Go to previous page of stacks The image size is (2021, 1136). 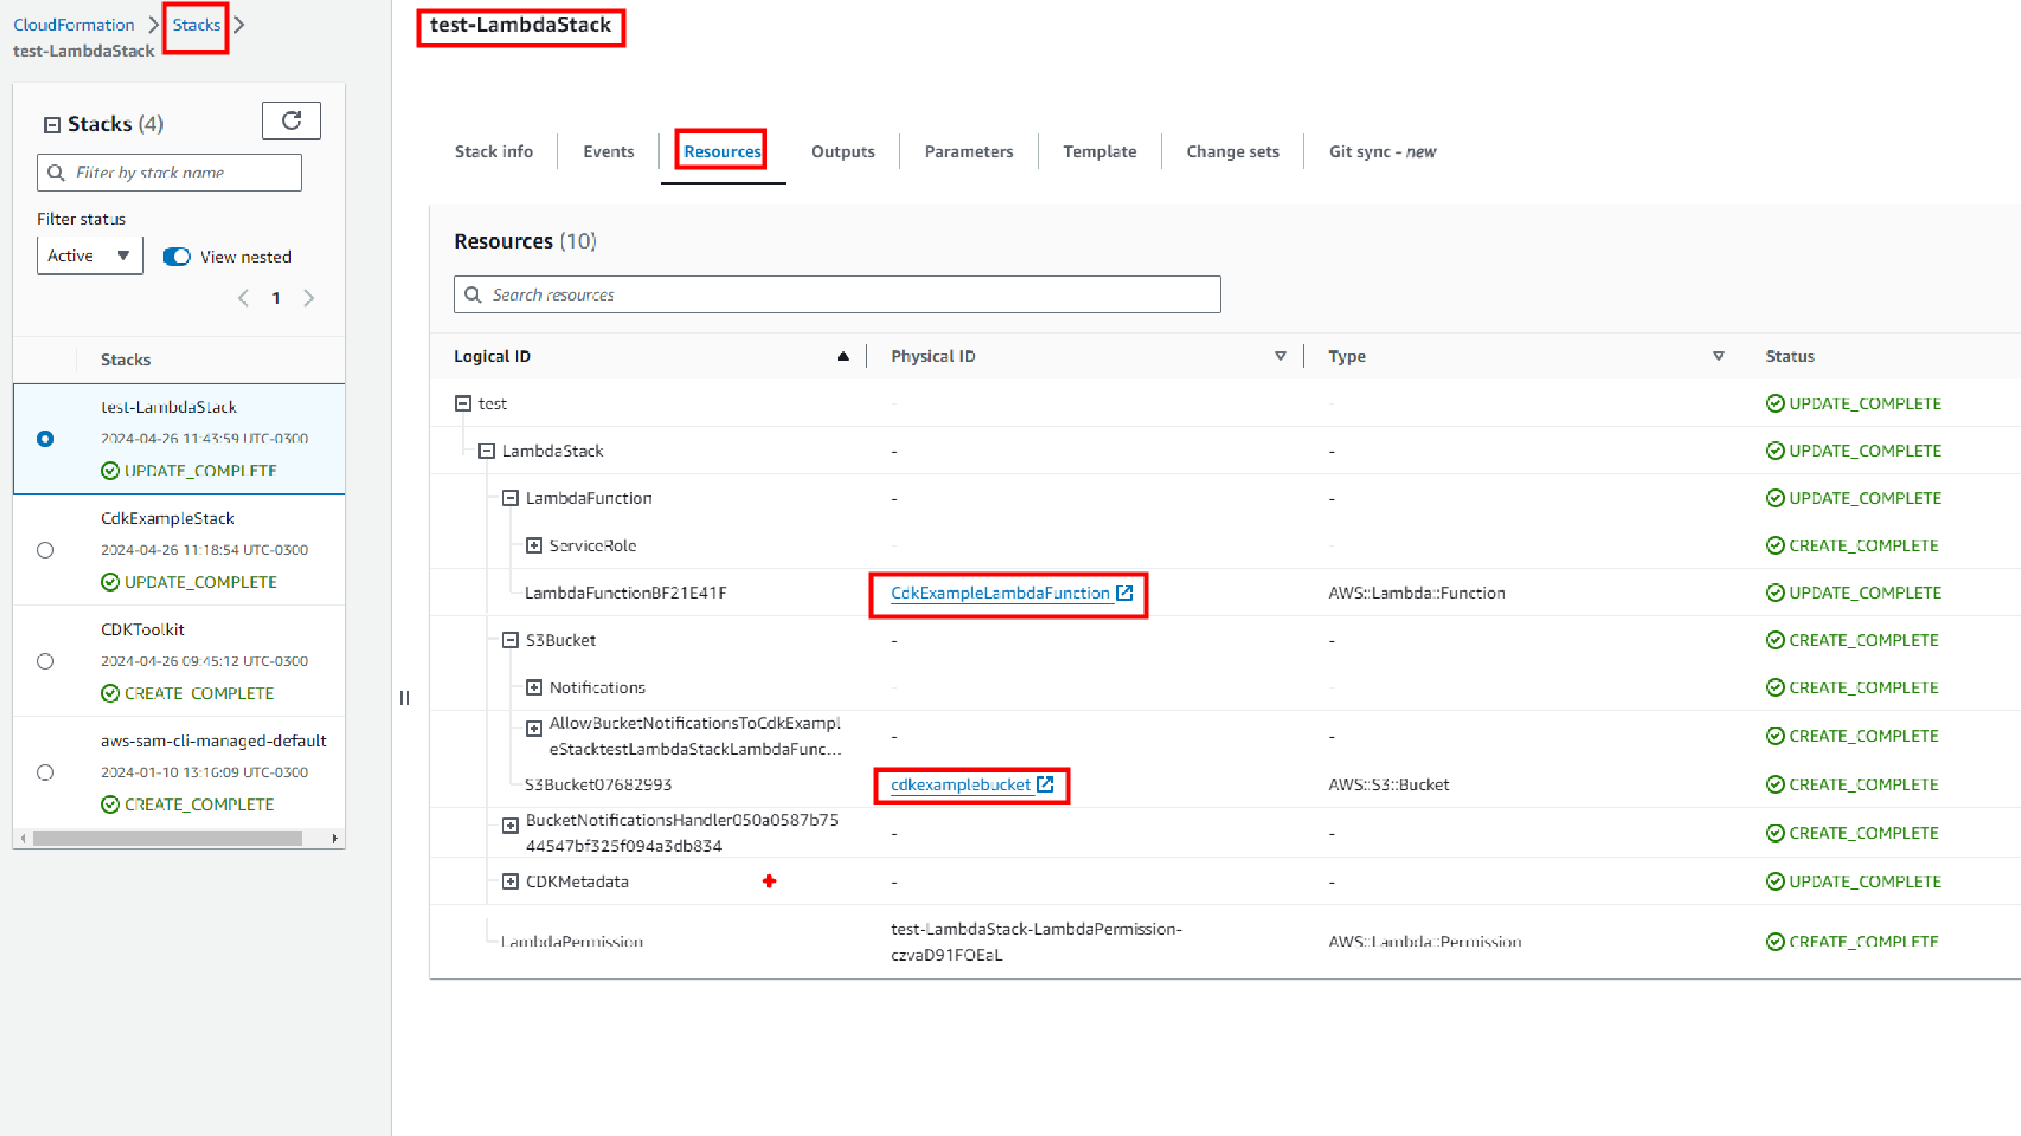[x=243, y=297]
